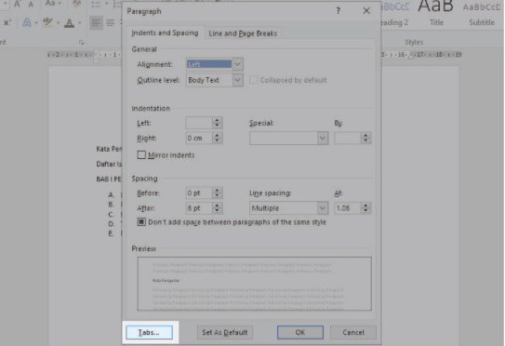Adjust the After spacing spinner arrows
505x346 pixels.
(x=217, y=208)
